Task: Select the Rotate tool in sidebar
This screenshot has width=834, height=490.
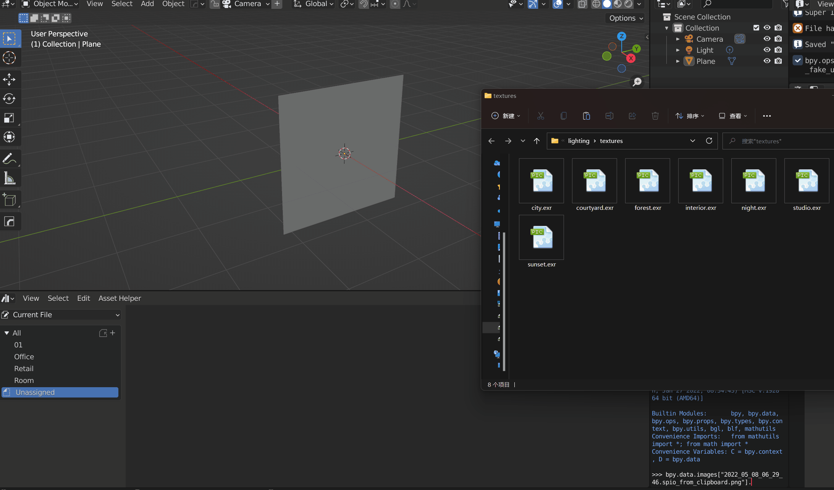Action: (x=8, y=98)
